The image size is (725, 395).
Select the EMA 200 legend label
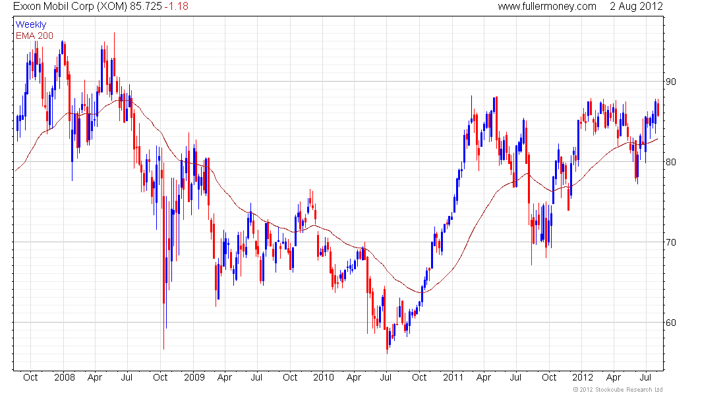click(34, 36)
